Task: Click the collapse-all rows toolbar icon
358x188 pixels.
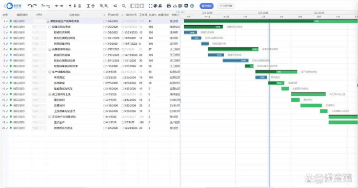Action: (93, 6)
